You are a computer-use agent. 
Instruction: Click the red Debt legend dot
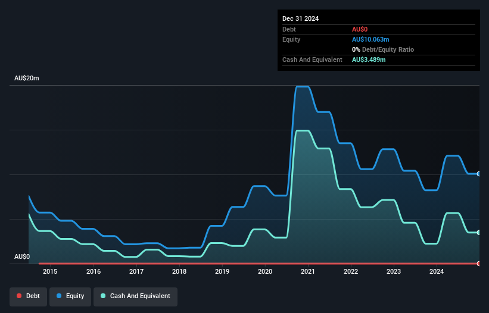click(x=19, y=296)
